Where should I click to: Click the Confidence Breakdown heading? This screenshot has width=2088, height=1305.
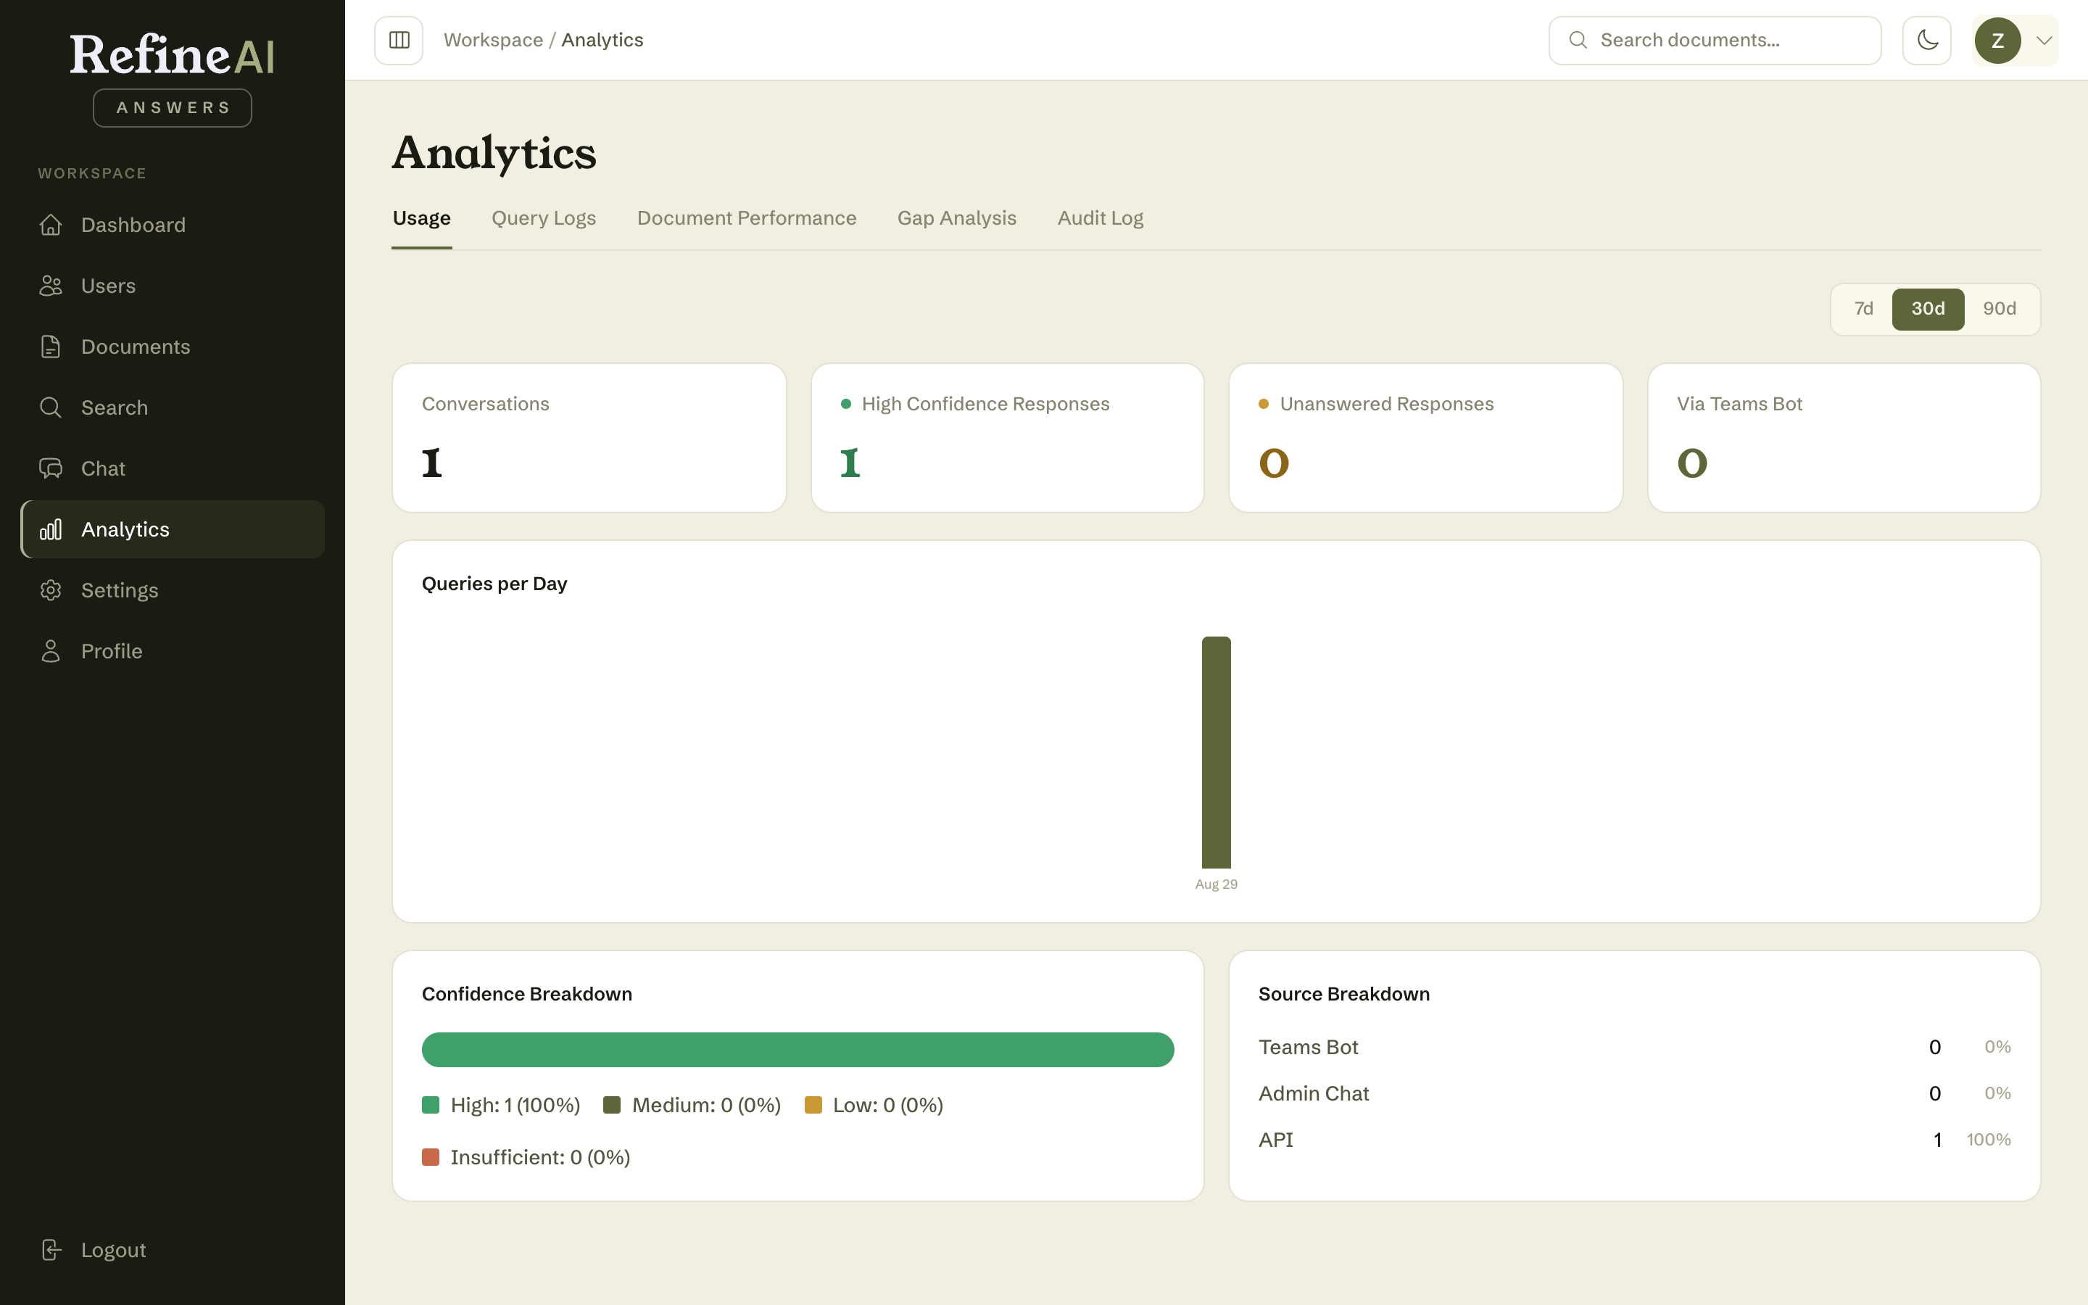pos(526,994)
